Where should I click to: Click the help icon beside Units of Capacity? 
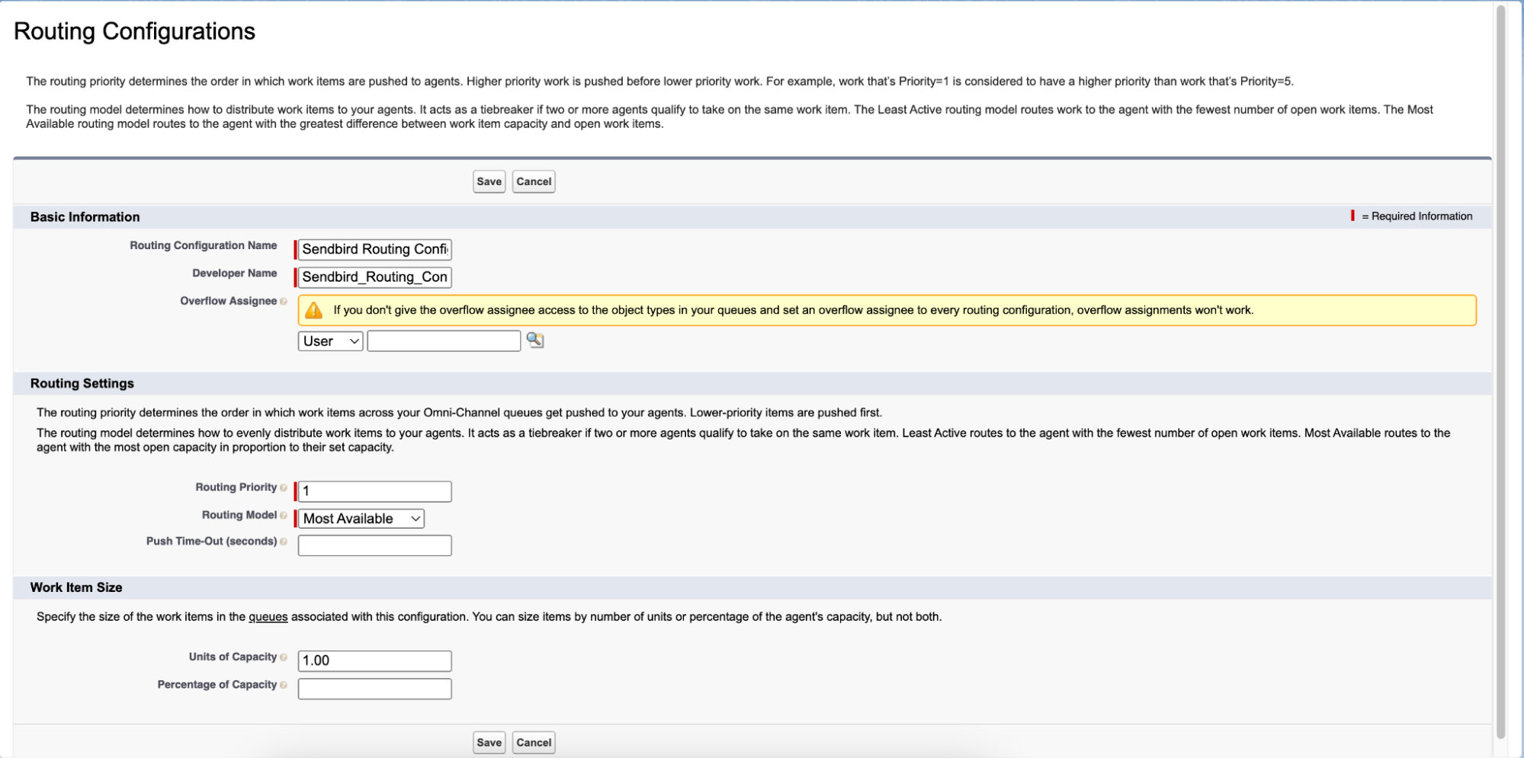283,657
